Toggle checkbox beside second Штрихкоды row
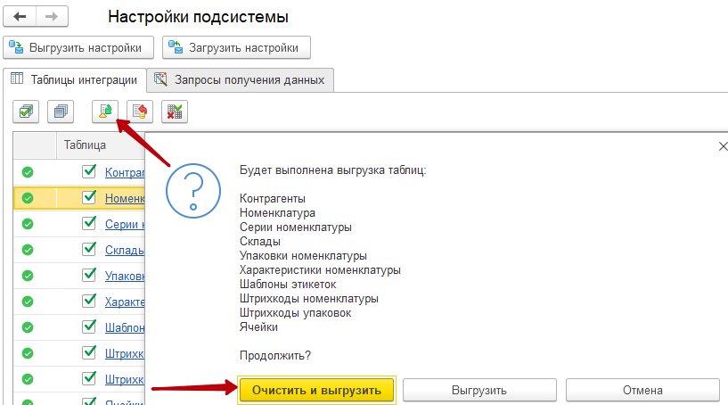Image resolution: width=728 pixels, height=405 pixels. (89, 378)
